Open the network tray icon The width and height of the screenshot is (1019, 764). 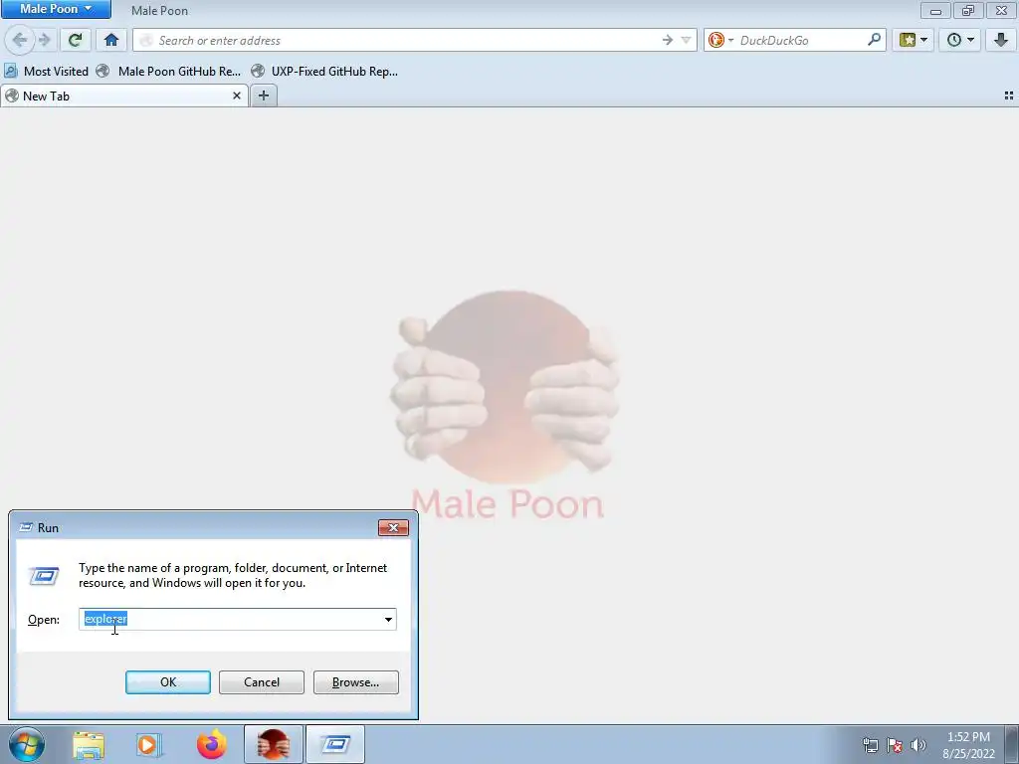870,745
